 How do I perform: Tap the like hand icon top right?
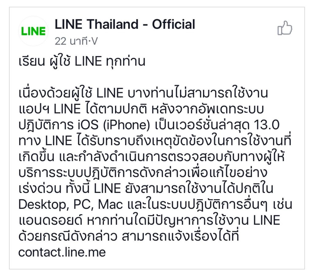click(285, 28)
